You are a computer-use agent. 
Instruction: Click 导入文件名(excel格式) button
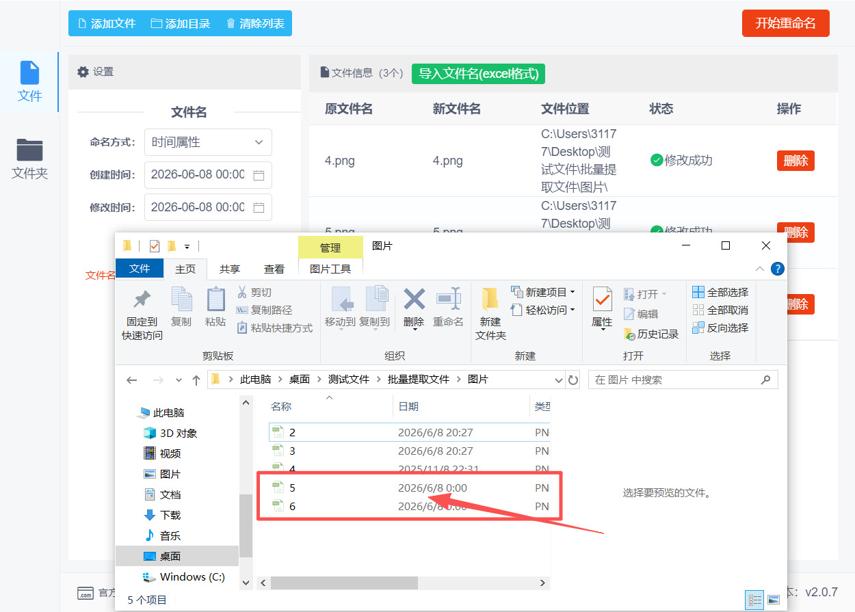(478, 73)
